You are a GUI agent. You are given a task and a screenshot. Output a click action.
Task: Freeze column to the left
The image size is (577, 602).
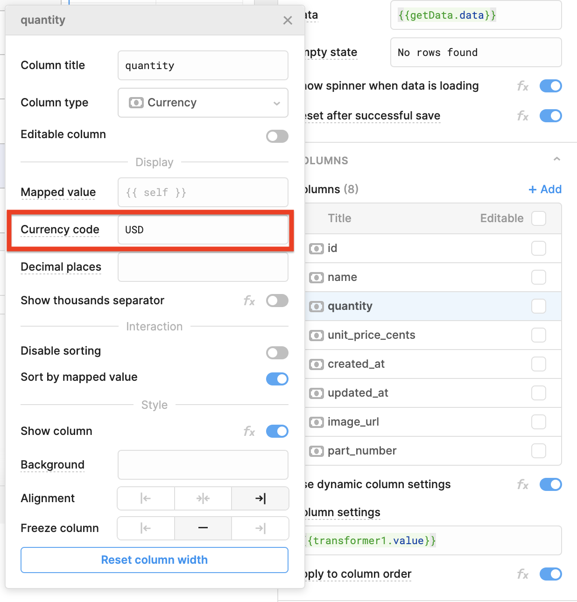point(146,528)
